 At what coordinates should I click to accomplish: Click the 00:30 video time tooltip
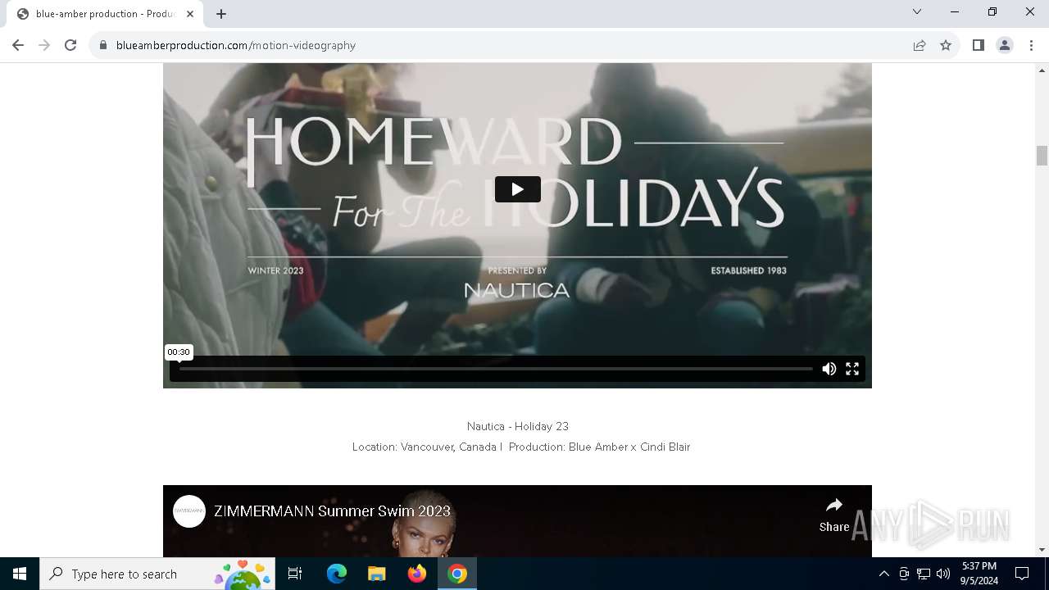click(x=179, y=352)
